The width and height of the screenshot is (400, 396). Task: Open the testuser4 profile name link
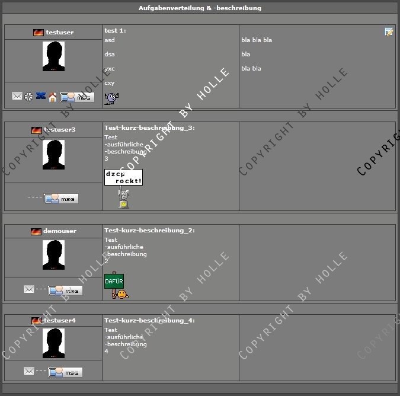point(59,321)
